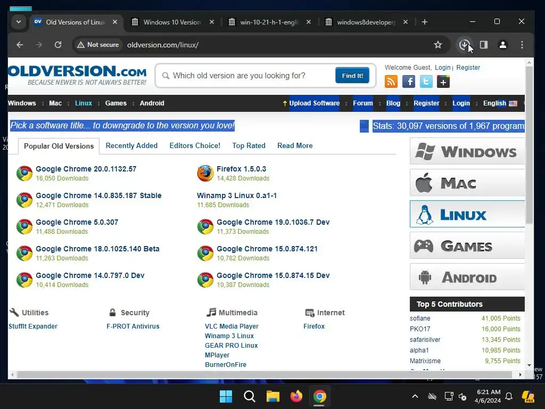The height and width of the screenshot is (409, 545).
Task: Open File Explorer from taskbar
Action: [273, 396]
